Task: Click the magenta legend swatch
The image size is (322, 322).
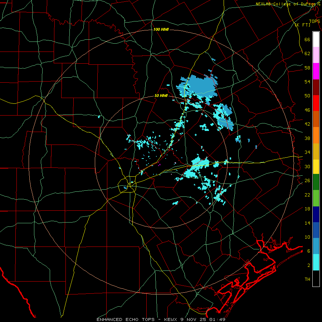Action: [316, 71]
